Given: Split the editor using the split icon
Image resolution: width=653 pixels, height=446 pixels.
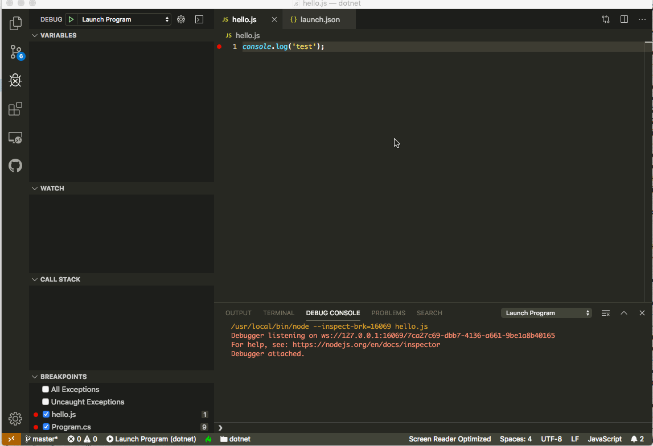Looking at the screenshot, I should (623, 19).
